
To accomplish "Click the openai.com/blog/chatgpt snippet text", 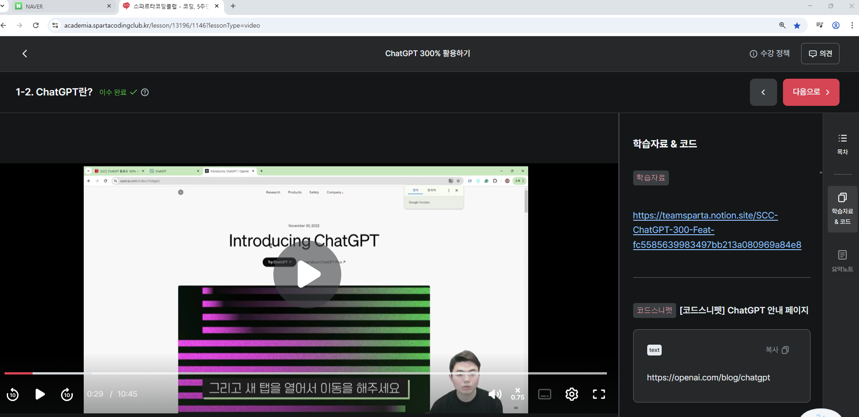I will 708,378.
